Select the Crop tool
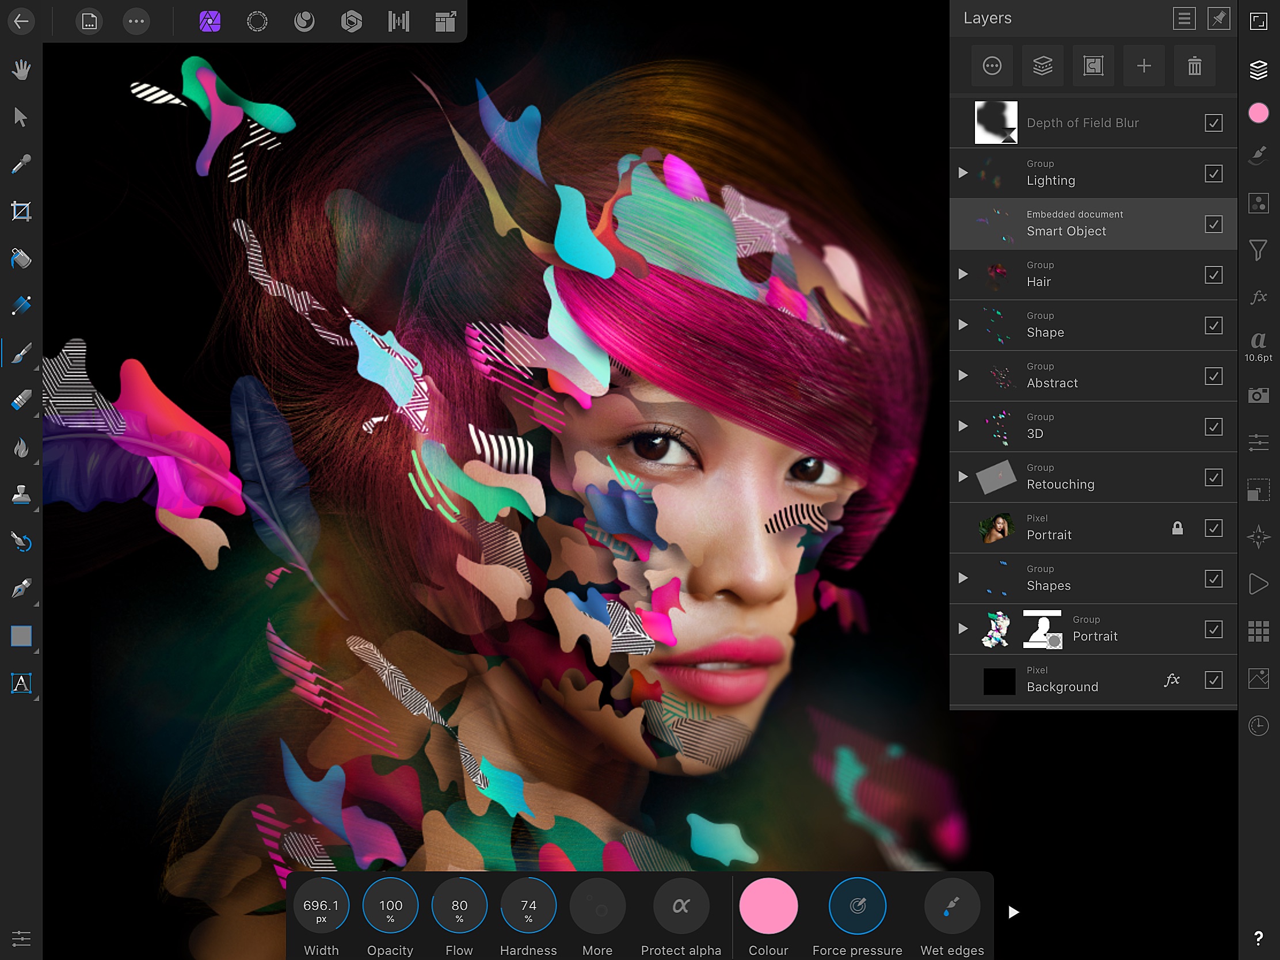This screenshot has height=960, width=1280. point(21,212)
